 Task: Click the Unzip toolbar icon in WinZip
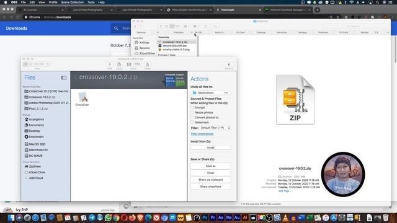point(119,64)
